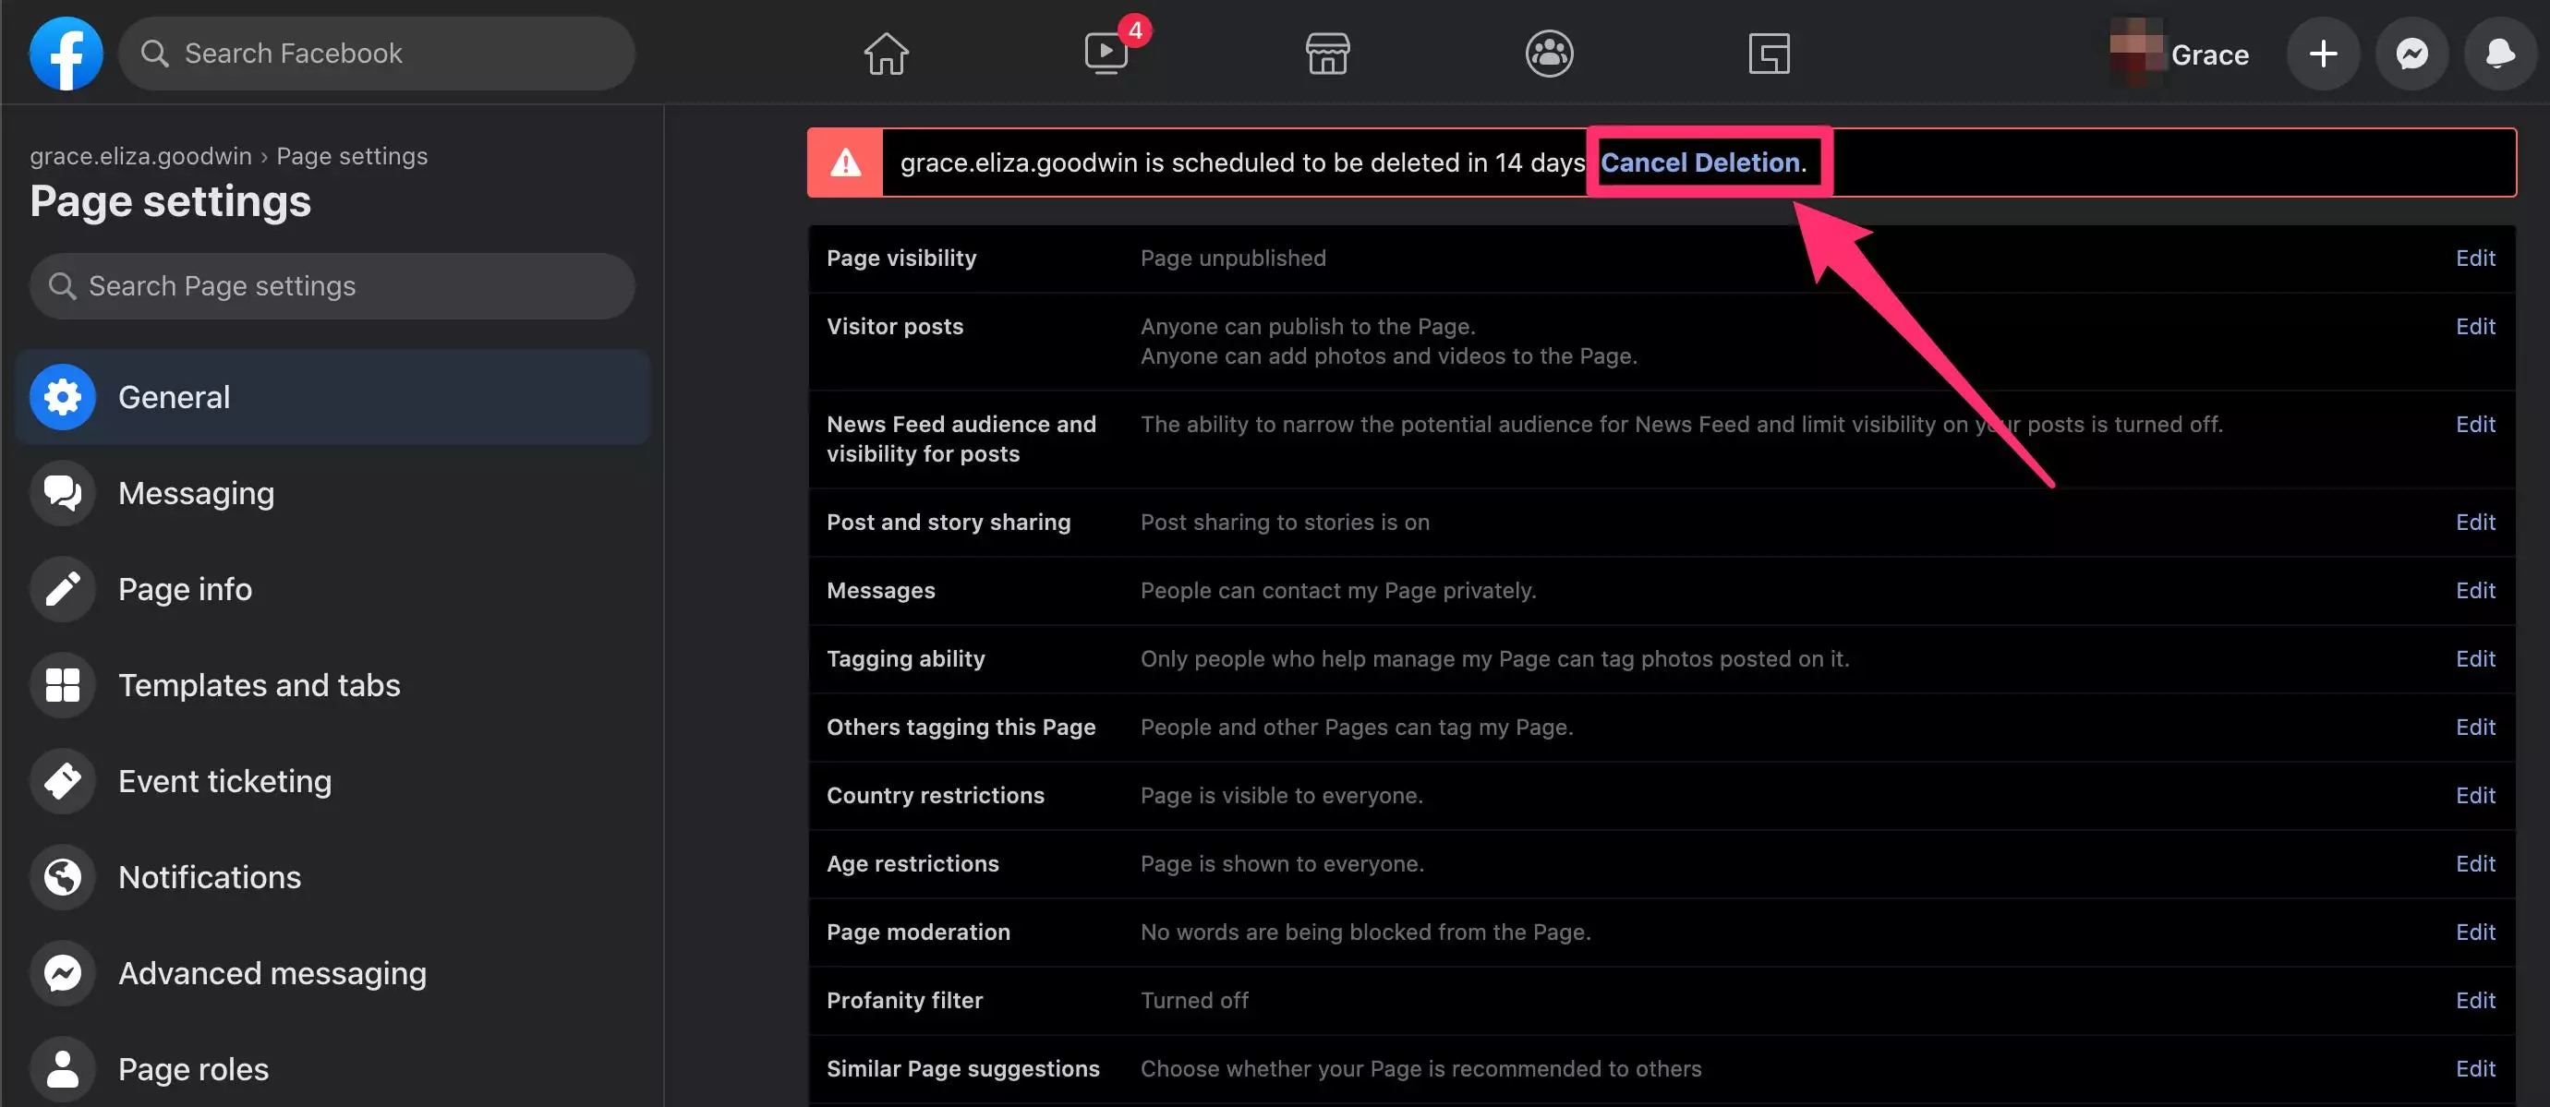Open Page roles in the sidebar
The height and width of the screenshot is (1107, 2550).
point(193,1068)
